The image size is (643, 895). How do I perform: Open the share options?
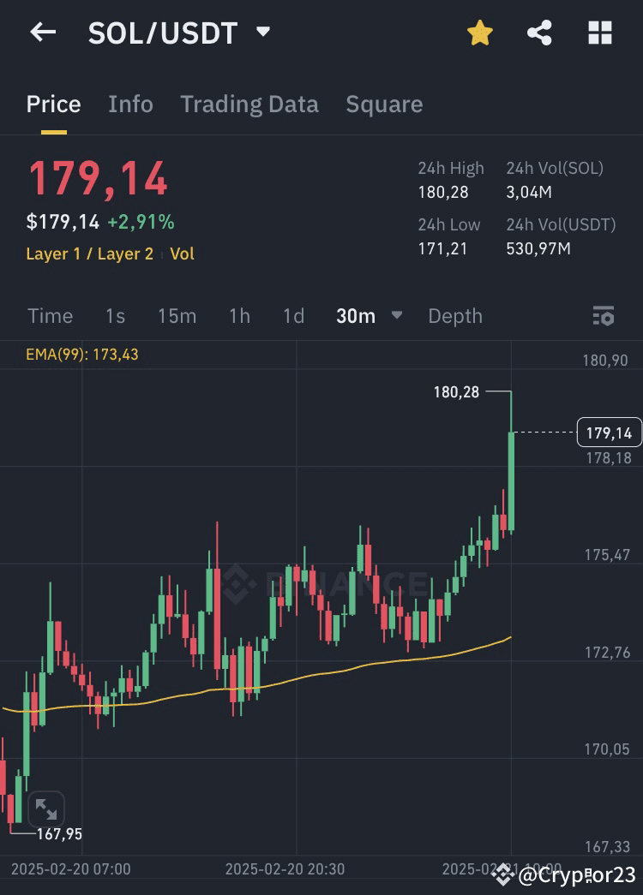tap(539, 33)
